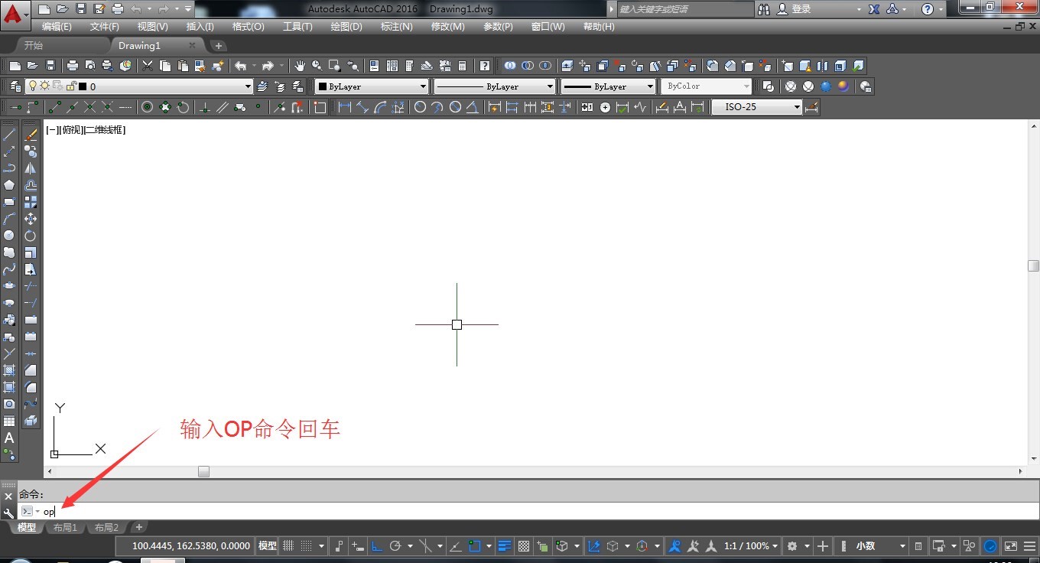Open the 格式(O) menu
Screen dimensions: 1040x563
[248, 27]
